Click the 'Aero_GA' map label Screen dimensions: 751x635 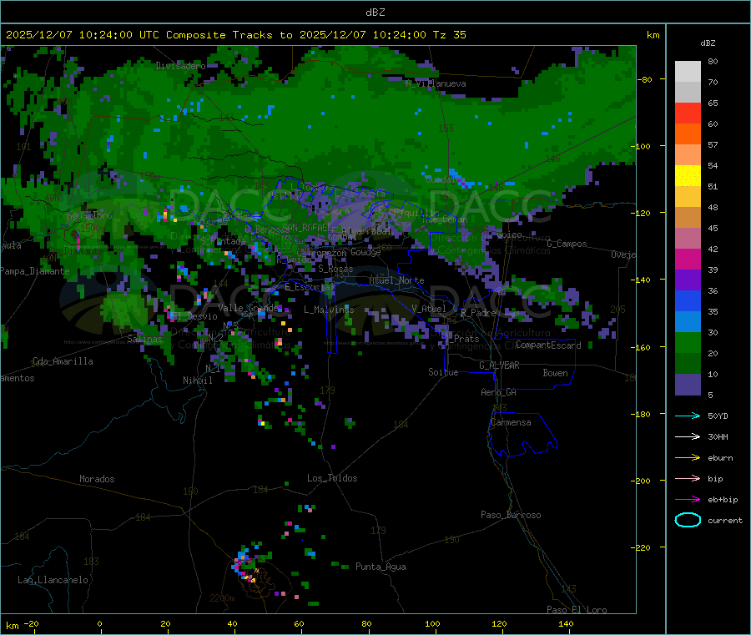(x=498, y=392)
